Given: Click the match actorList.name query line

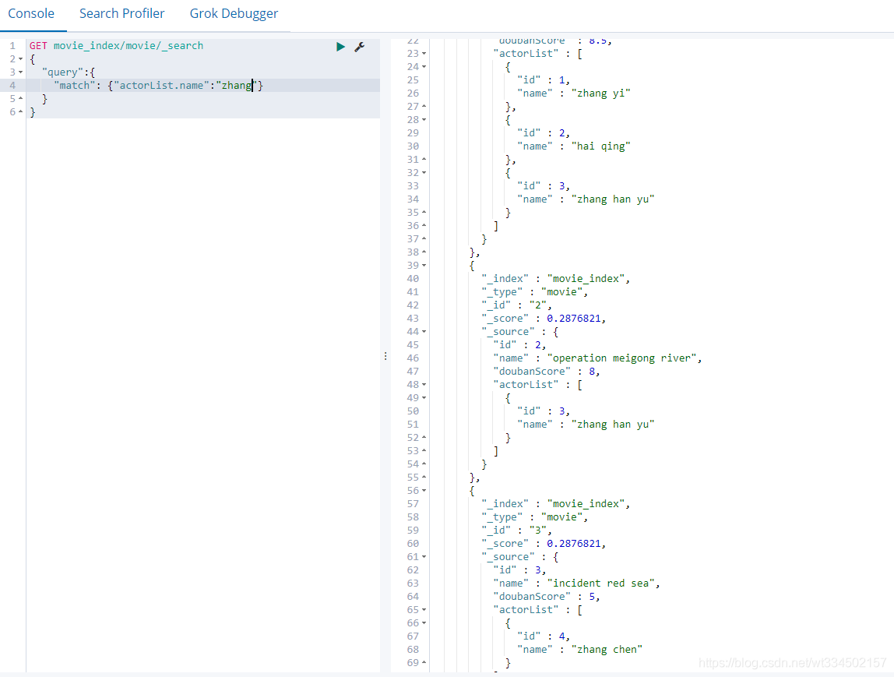Looking at the screenshot, I should 158,86.
